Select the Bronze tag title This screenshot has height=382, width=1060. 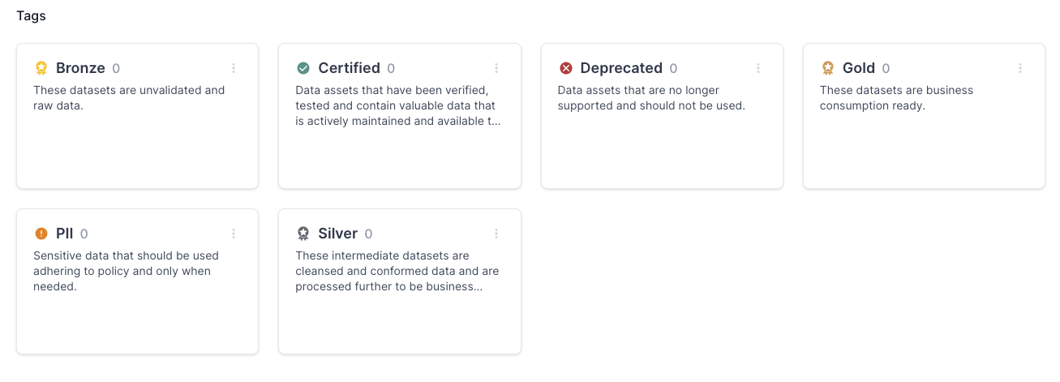tap(80, 68)
